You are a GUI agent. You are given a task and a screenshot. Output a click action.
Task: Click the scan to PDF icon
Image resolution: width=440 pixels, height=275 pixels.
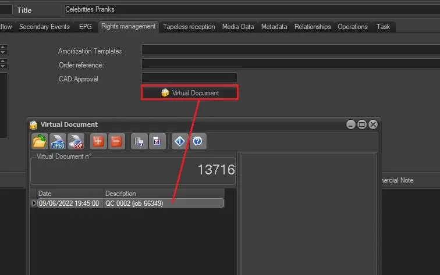[76, 141]
